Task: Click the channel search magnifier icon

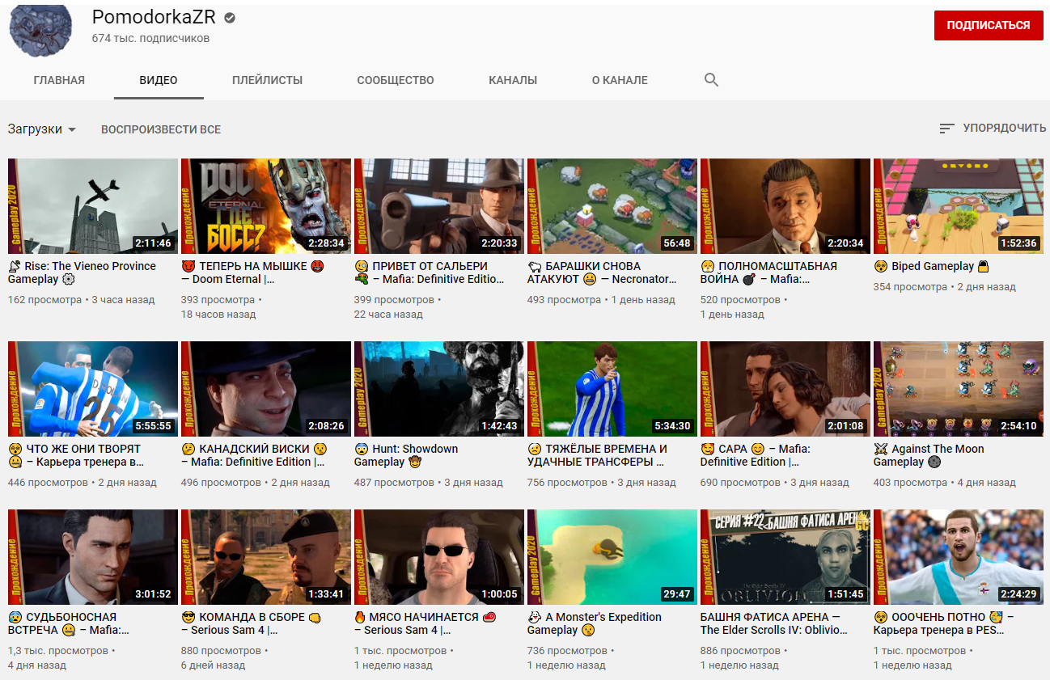Action: pos(711,80)
